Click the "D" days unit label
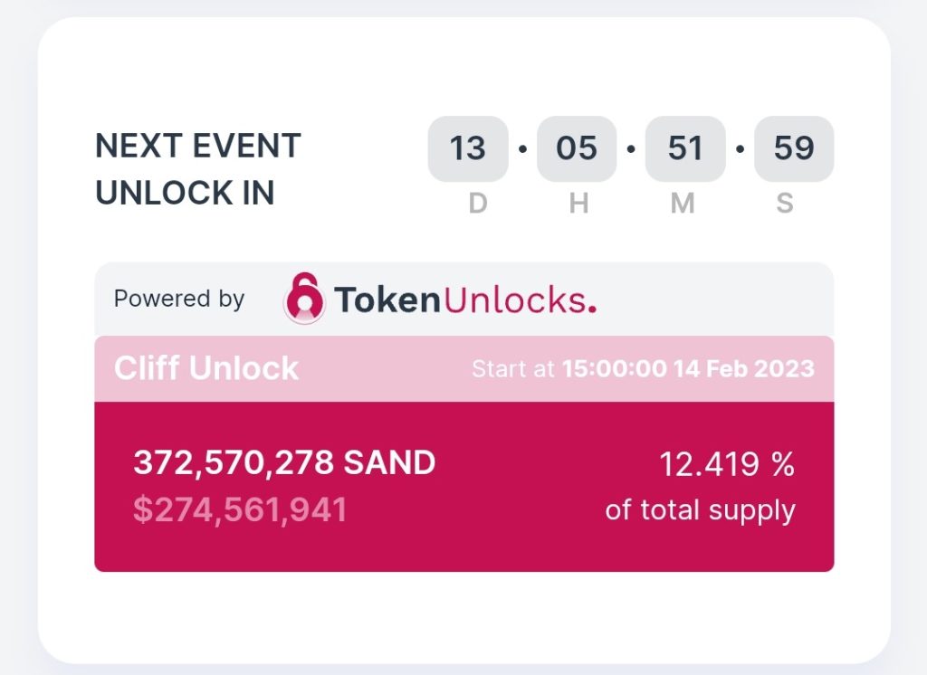Viewport: 927px width, 675px height. pyautogui.click(x=478, y=204)
